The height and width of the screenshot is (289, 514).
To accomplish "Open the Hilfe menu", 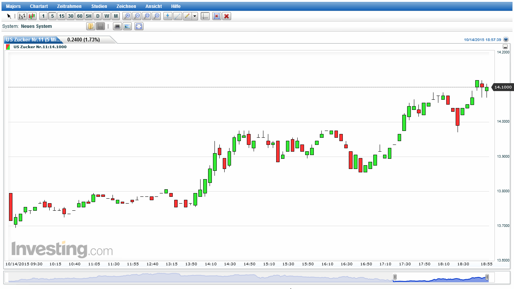I will (176, 6).
